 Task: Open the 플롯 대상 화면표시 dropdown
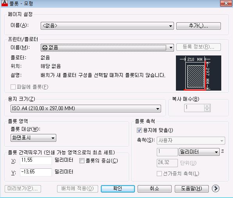[33, 138]
